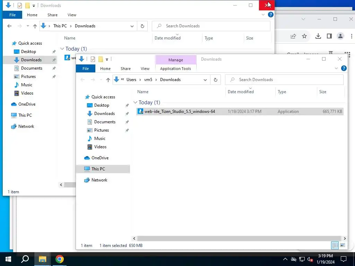Open Windows Start menu
355x266 pixels.
[x=8, y=259]
